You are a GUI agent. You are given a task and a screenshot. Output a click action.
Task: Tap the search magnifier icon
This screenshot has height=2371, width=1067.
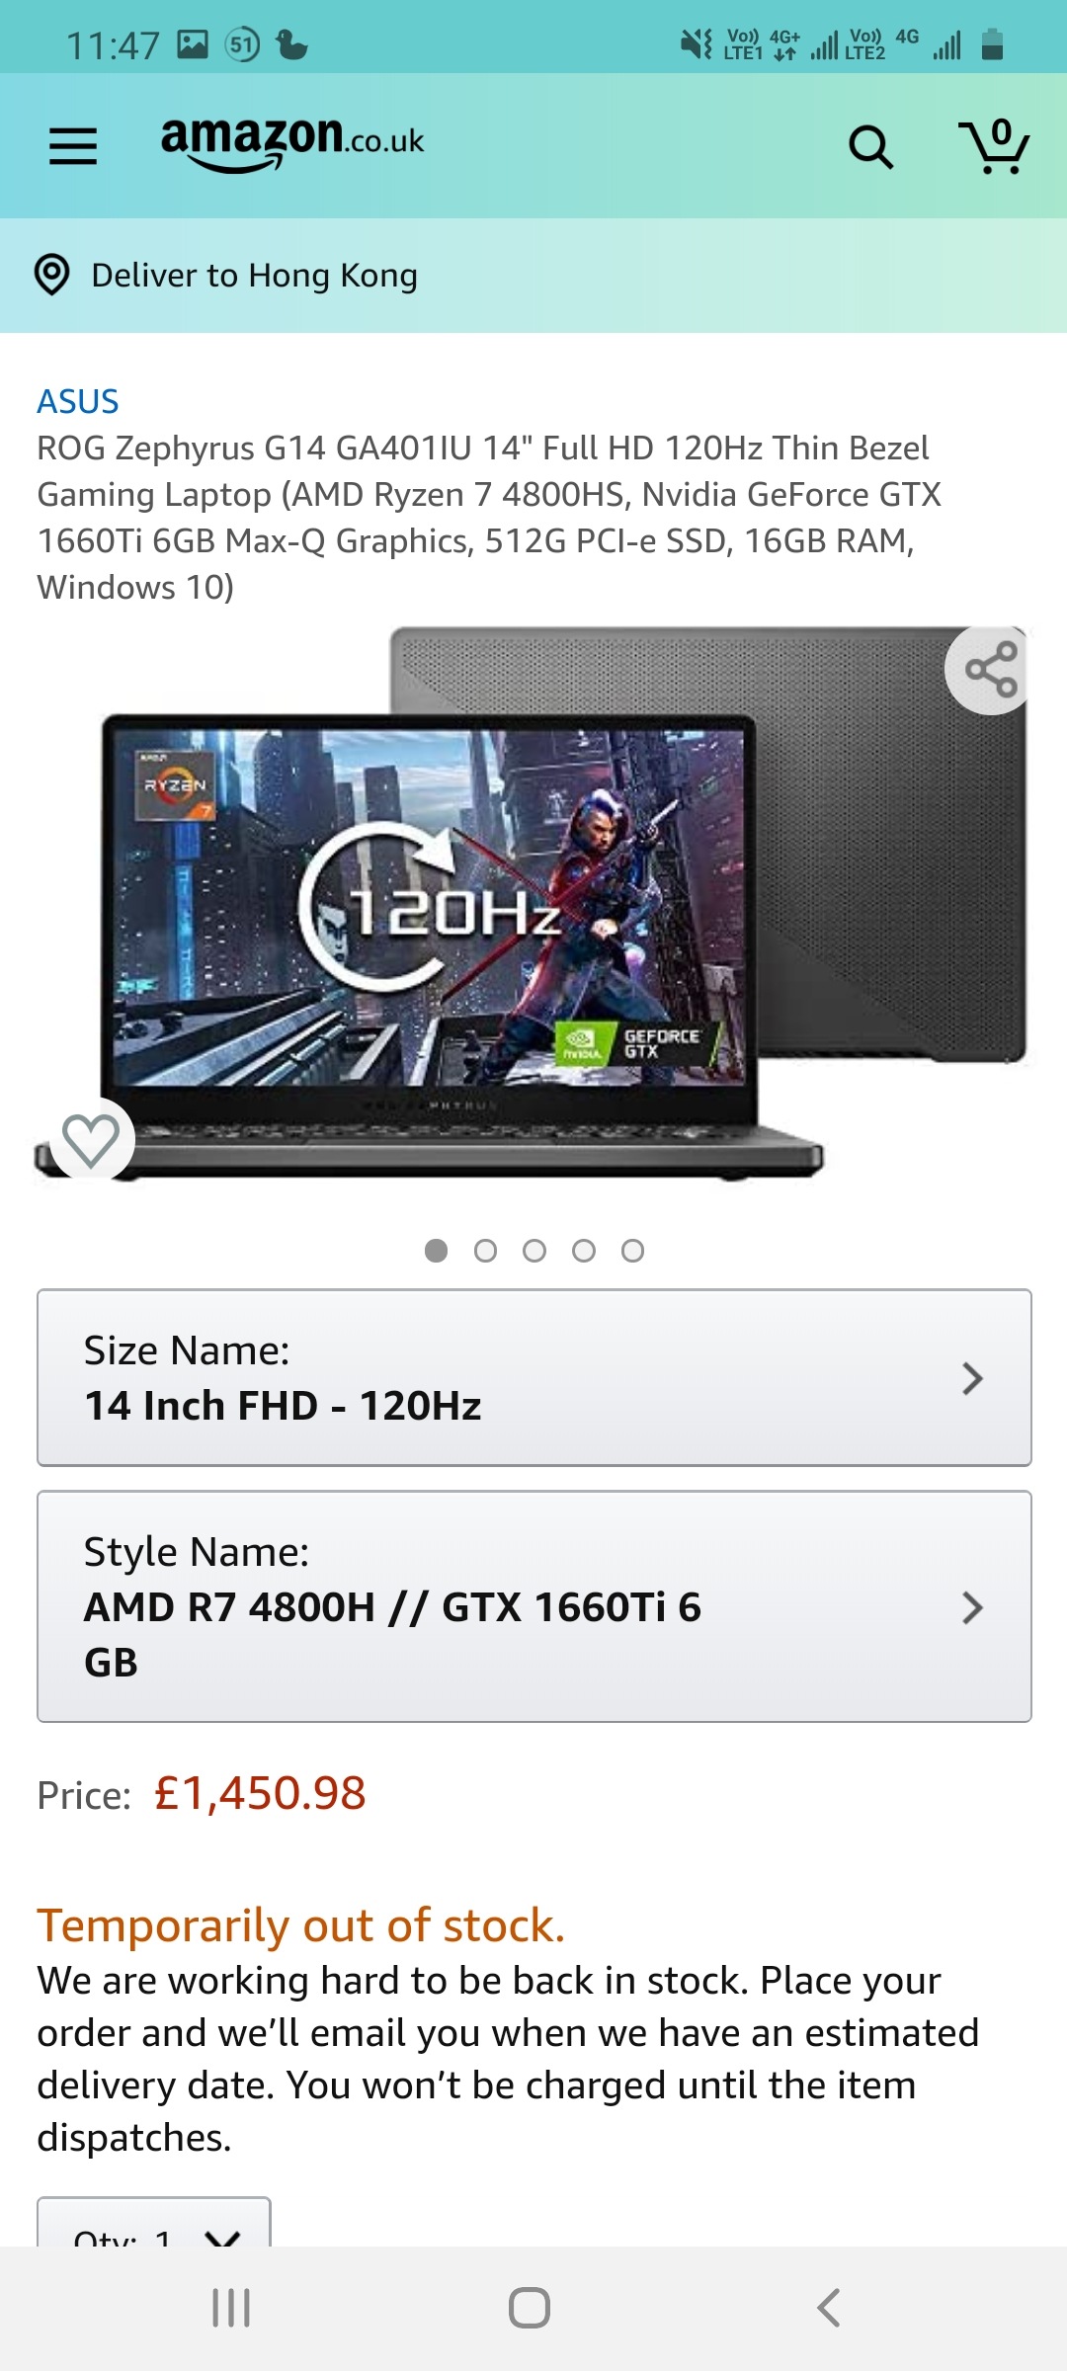870,147
